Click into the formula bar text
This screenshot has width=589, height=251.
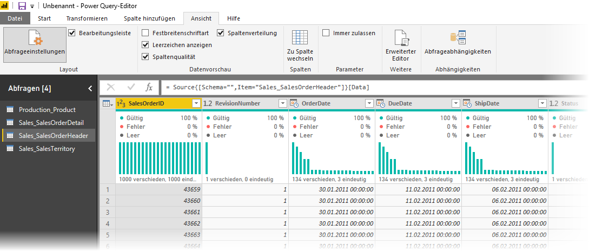325,87
